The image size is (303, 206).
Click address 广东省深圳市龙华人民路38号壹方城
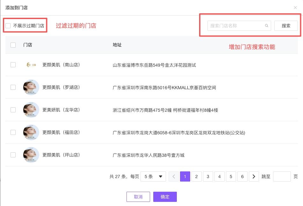point(148,155)
